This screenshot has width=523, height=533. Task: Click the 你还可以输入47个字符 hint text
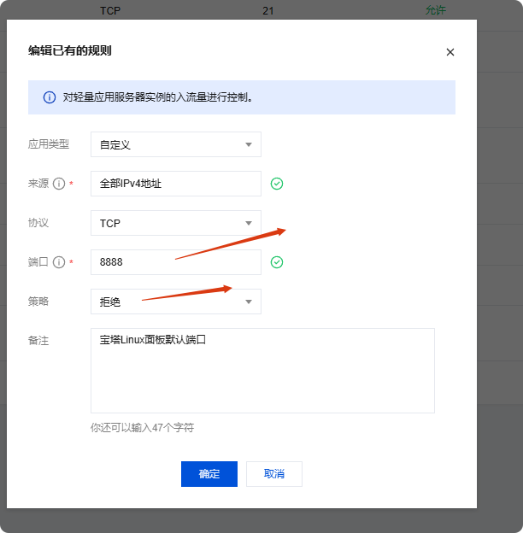point(142,428)
